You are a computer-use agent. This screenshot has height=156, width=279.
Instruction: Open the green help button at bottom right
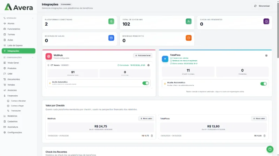pyautogui.click(x=270, y=149)
